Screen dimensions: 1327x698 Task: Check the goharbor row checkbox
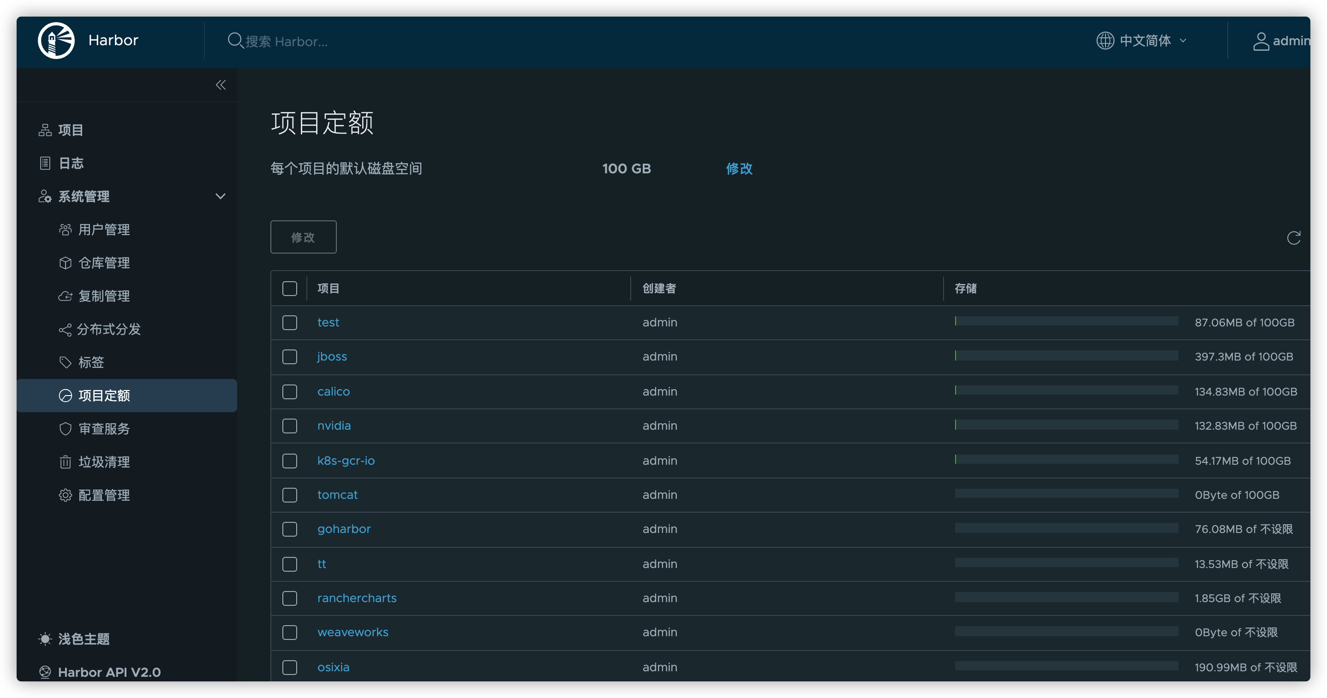point(289,529)
